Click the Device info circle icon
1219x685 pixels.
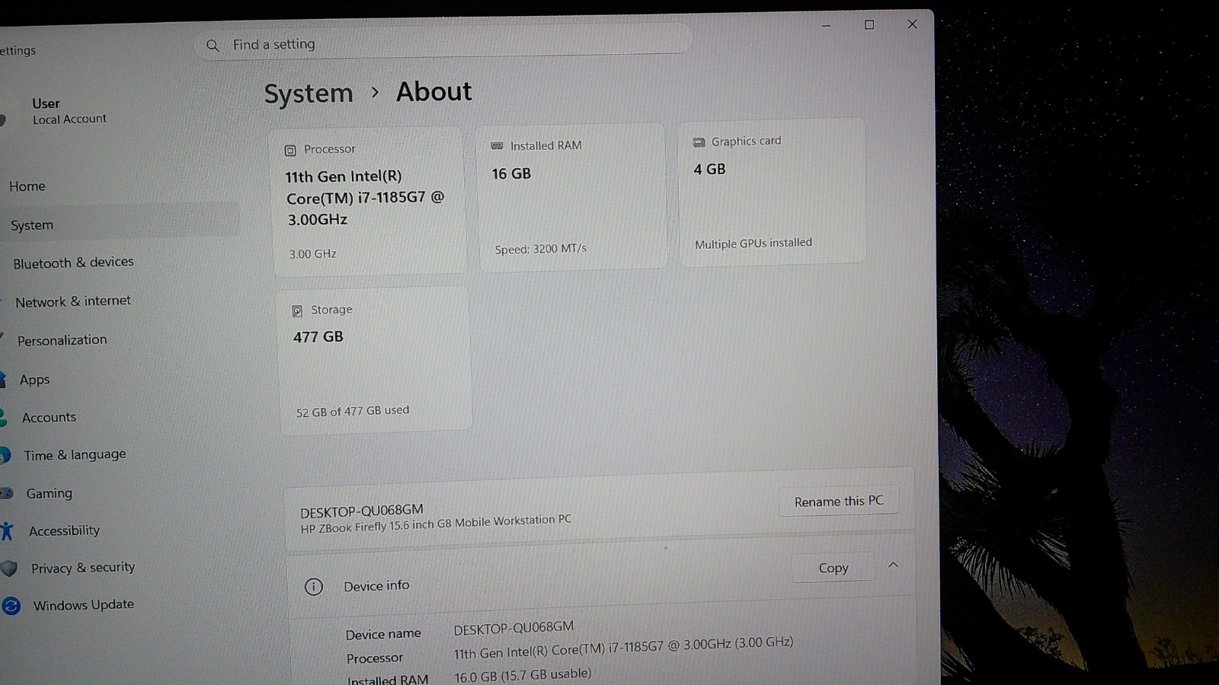tap(314, 587)
